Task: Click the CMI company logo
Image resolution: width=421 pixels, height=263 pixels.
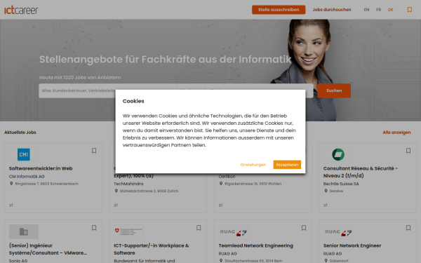Action: coord(24,154)
